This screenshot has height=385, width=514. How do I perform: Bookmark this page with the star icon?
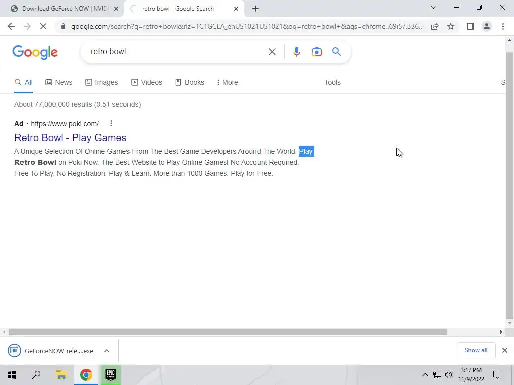(451, 26)
